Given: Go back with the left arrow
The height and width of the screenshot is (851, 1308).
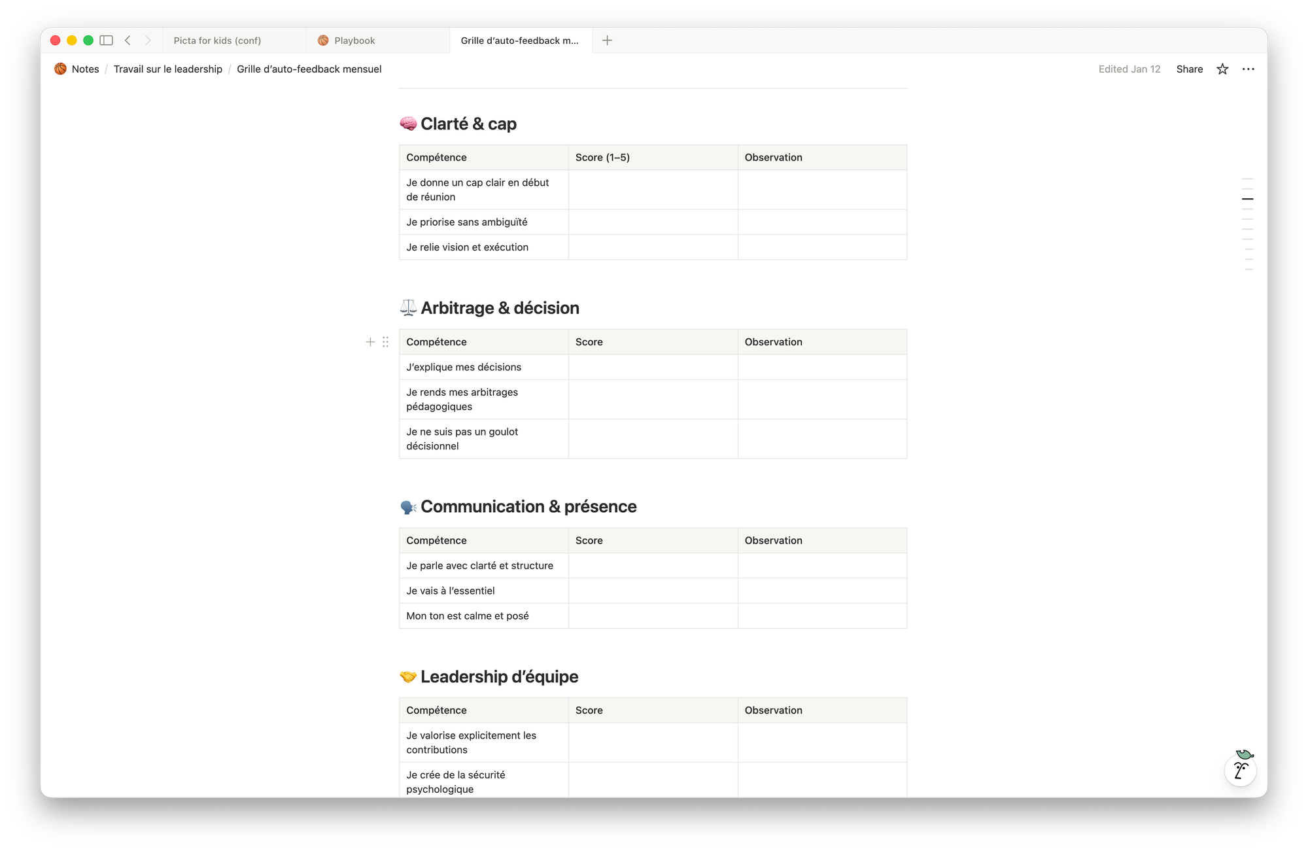Looking at the screenshot, I should [x=128, y=41].
